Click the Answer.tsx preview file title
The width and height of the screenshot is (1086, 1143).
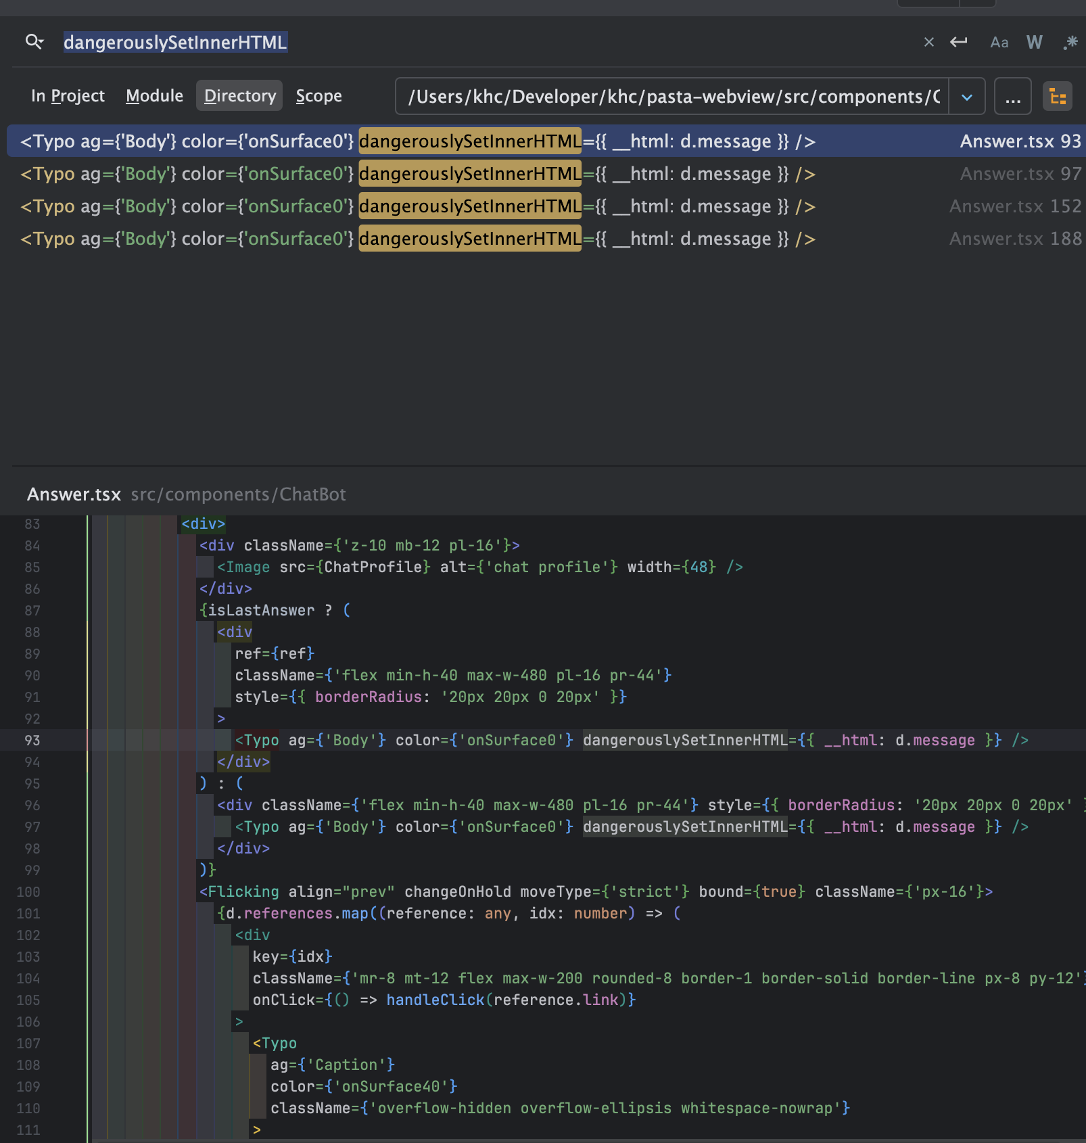click(x=74, y=494)
